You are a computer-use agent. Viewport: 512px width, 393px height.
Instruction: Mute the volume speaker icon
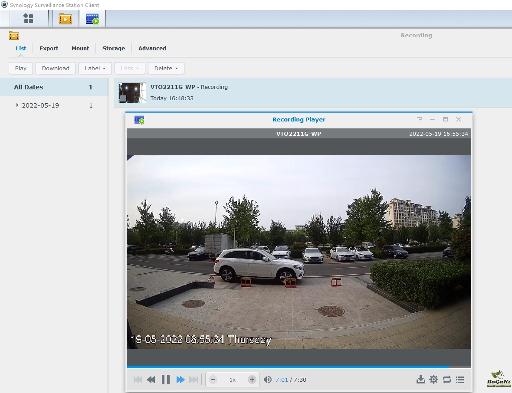tap(268, 380)
